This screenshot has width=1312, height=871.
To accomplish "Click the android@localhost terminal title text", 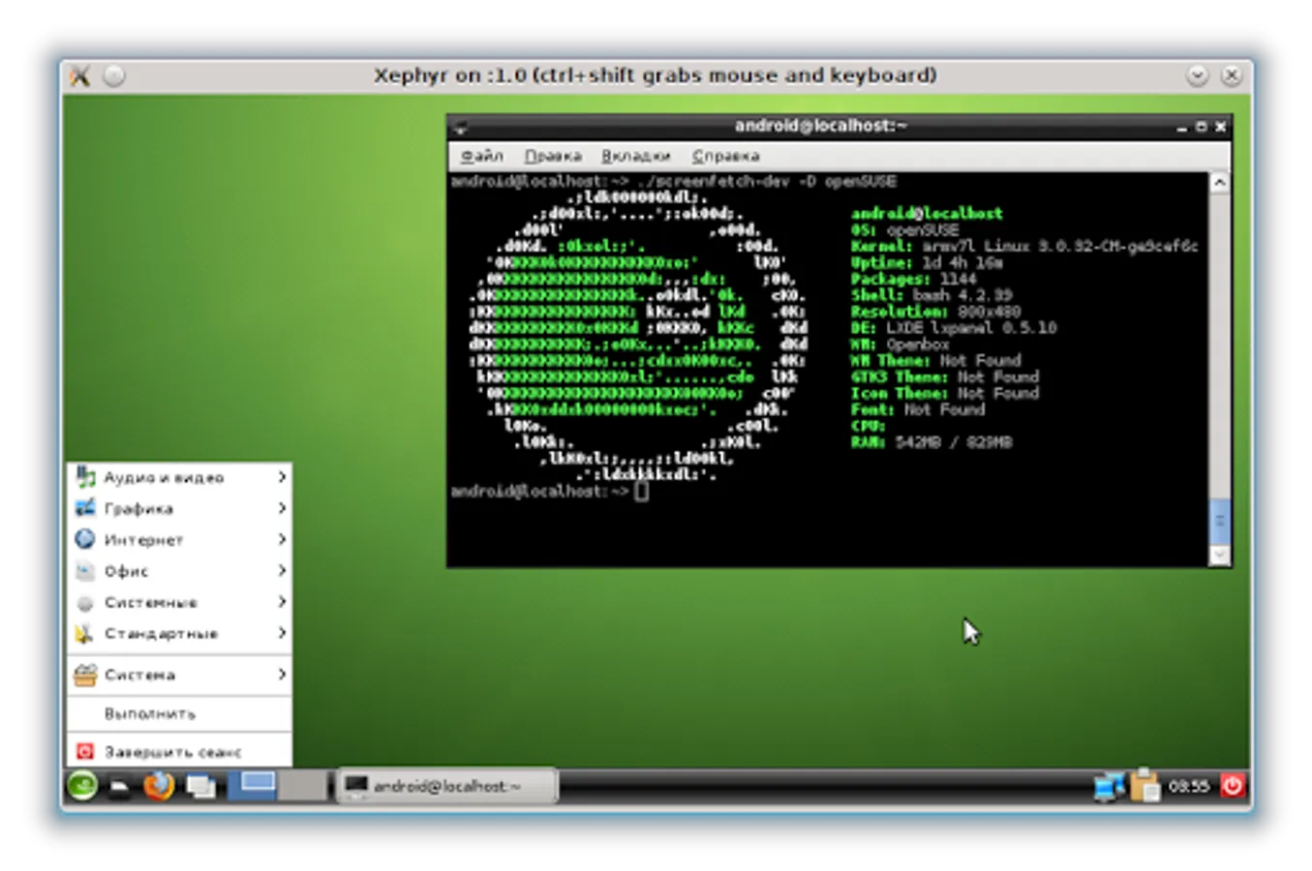I will [x=820, y=126].
